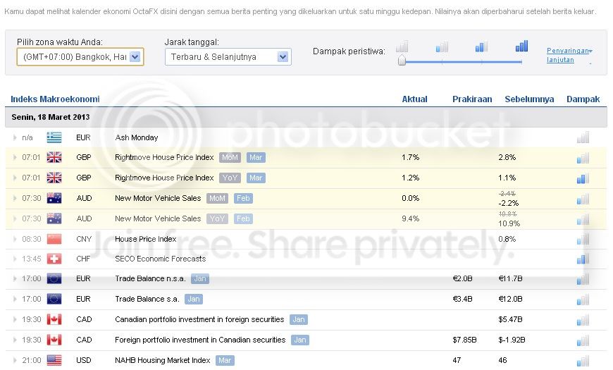Open the time zone dropdown

[80, 56]
